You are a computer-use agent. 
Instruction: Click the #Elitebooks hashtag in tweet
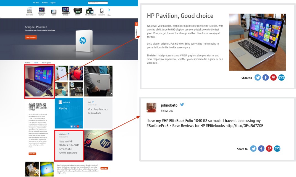[x=215, y=126]
